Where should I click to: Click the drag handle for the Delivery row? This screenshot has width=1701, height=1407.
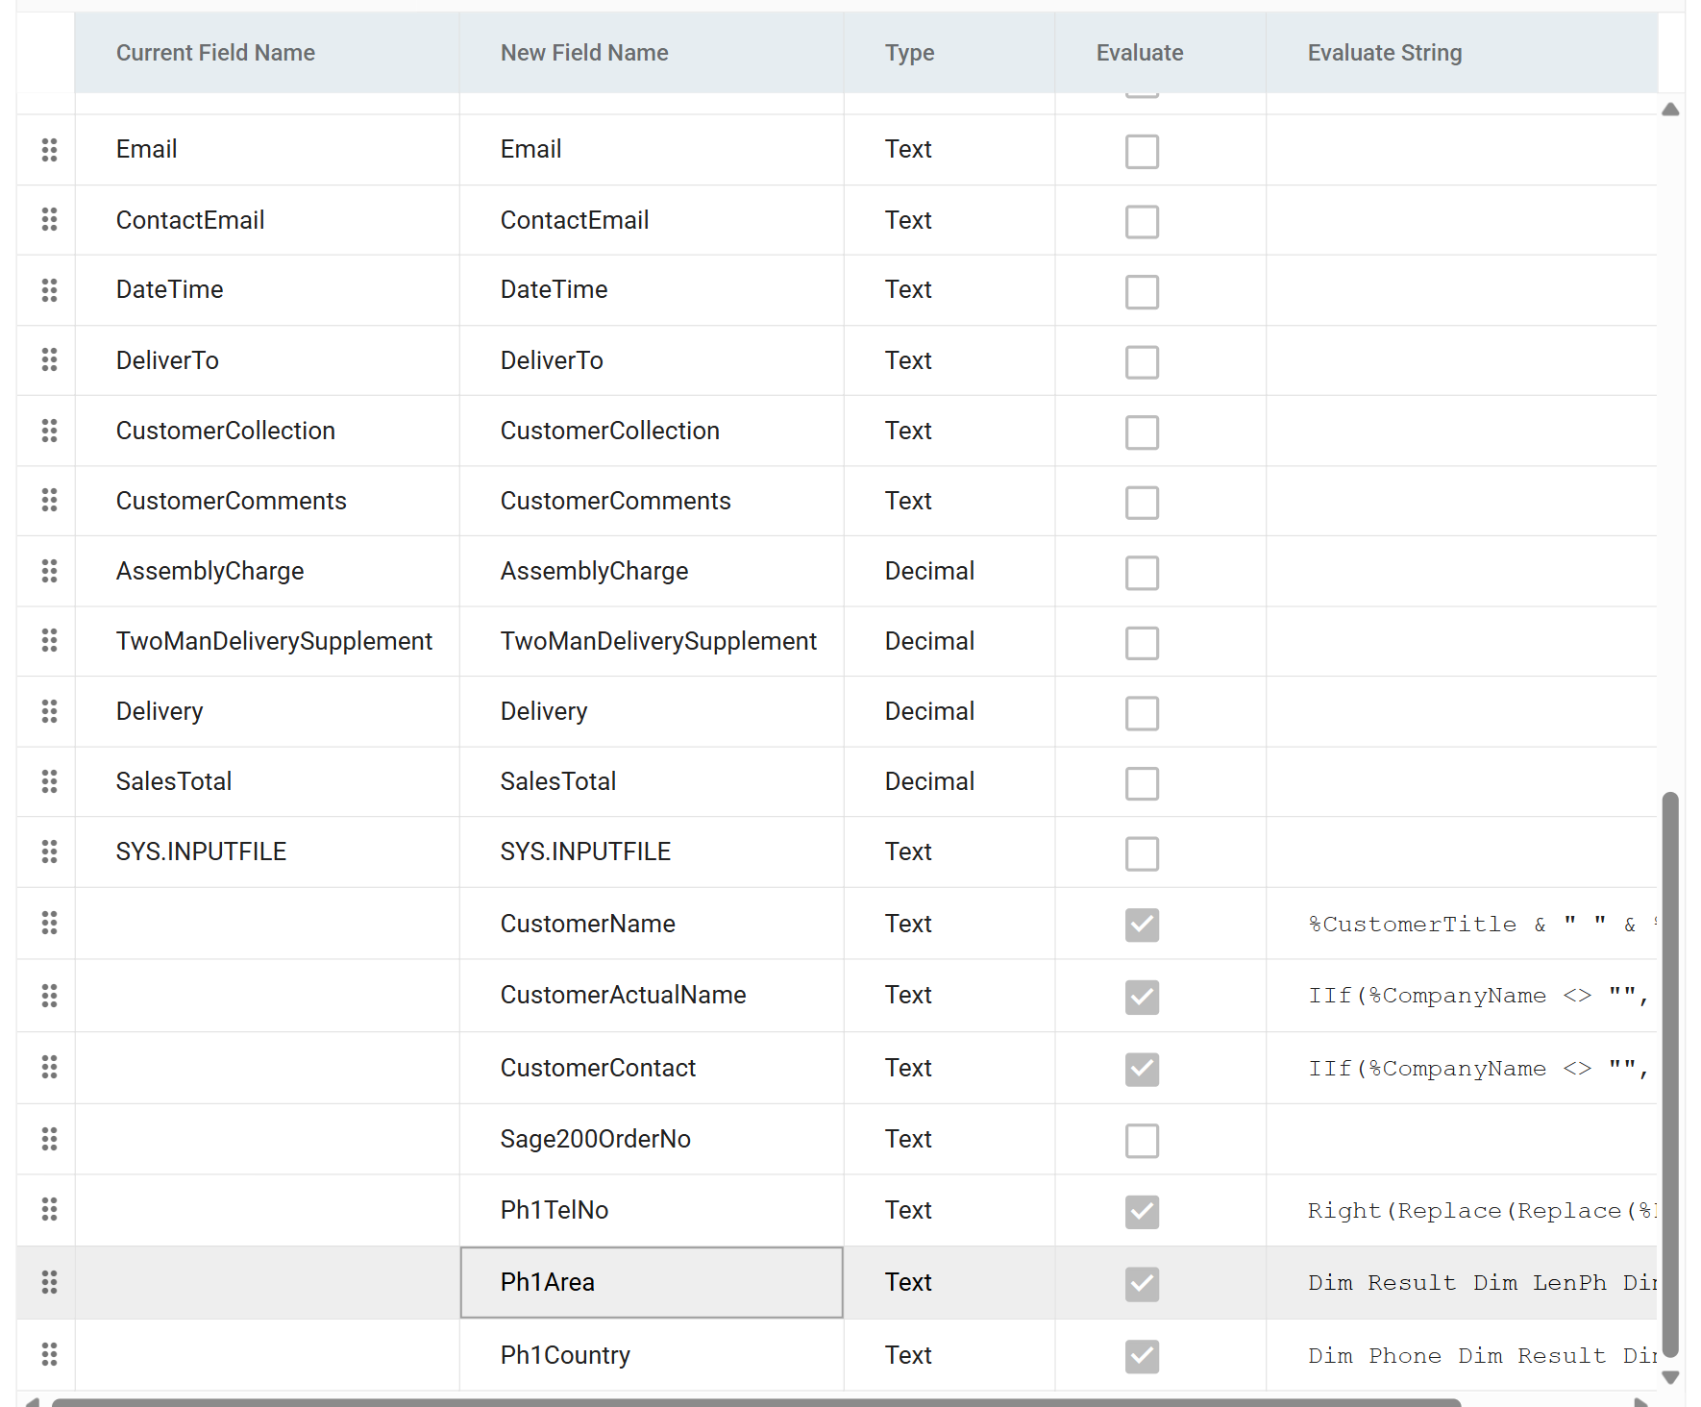click(49, 711)
